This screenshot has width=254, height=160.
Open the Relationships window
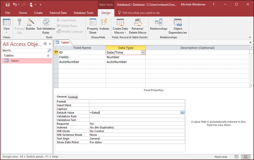(159, 24)
